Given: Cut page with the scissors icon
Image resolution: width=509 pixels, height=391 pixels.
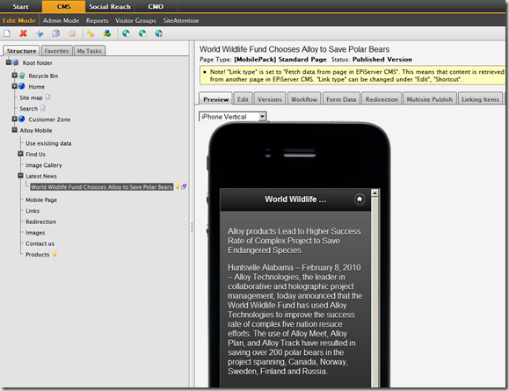Looking at the screenshot, I should [x=40, y=33].
